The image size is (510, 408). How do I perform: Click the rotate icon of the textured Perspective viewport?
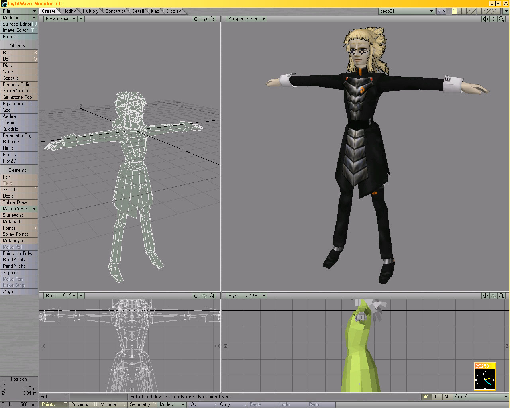(x=493, y=19)
